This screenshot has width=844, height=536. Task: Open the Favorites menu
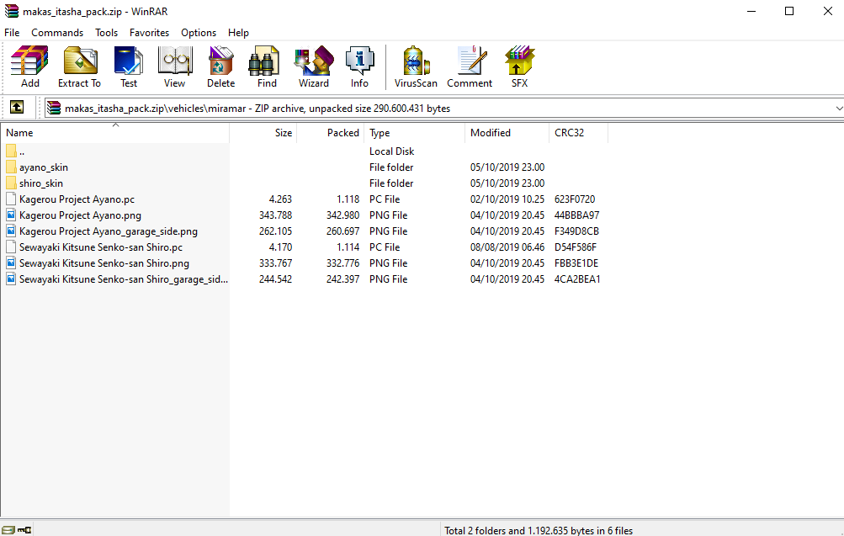click(x=149, y=33)
